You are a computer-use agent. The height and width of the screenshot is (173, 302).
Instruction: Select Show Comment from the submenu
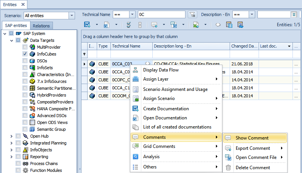pyautogui.click(x=252, y=138)
